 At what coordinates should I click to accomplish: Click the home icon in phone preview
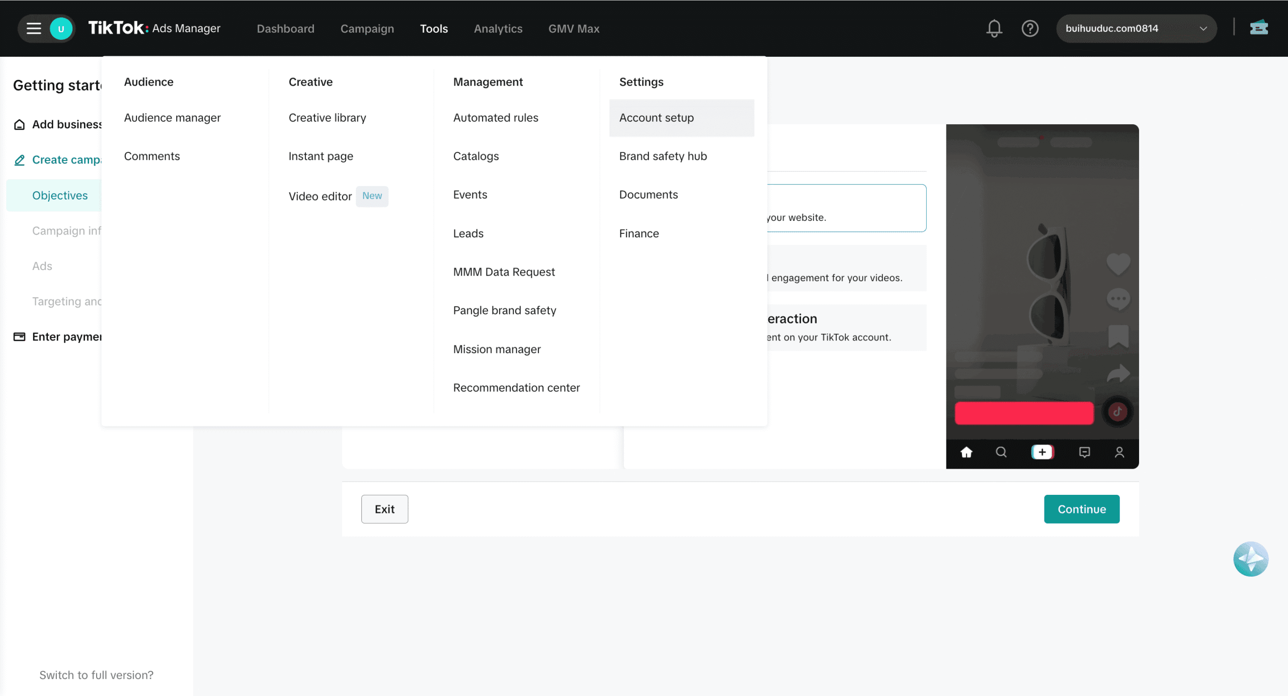[966, 452]
